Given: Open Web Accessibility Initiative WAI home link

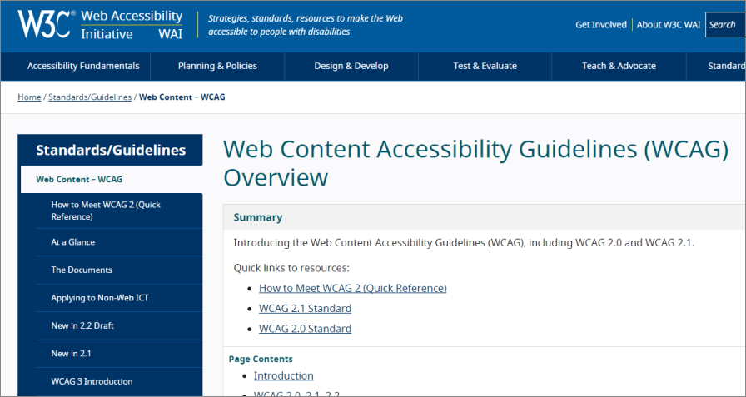Looking at the screenshot, I should (132, 25).
